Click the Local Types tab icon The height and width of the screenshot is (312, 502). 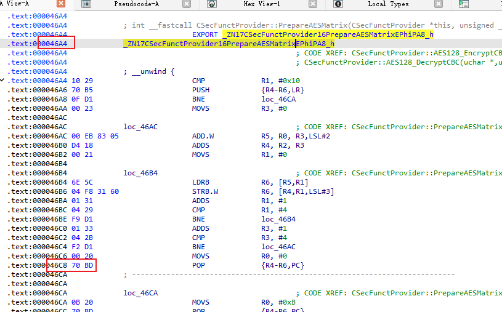(x=338, y=4)
